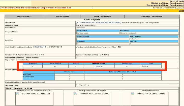Select the Before Start of Work photo placeholder

tap(34, 98)
